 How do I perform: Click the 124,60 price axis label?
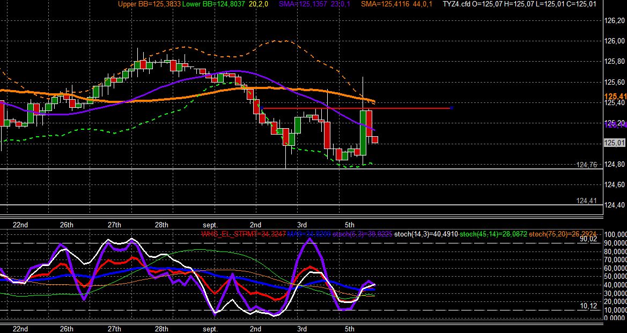click(x=615, y=184)
